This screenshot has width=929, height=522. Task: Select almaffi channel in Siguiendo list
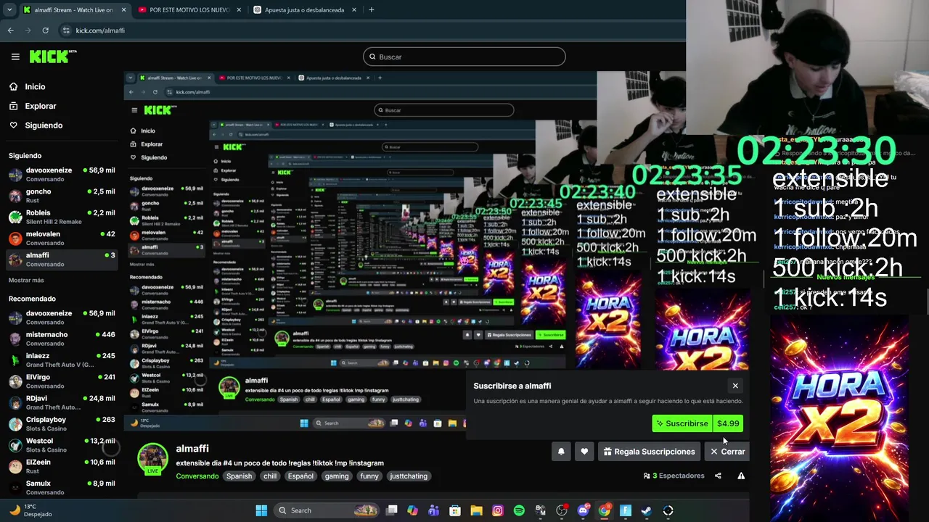[62, 260]
